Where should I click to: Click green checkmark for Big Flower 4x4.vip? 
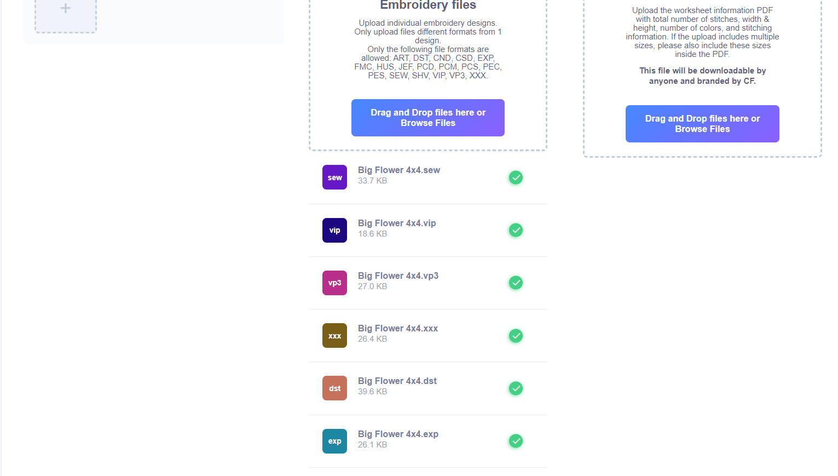tap(516, 230)
